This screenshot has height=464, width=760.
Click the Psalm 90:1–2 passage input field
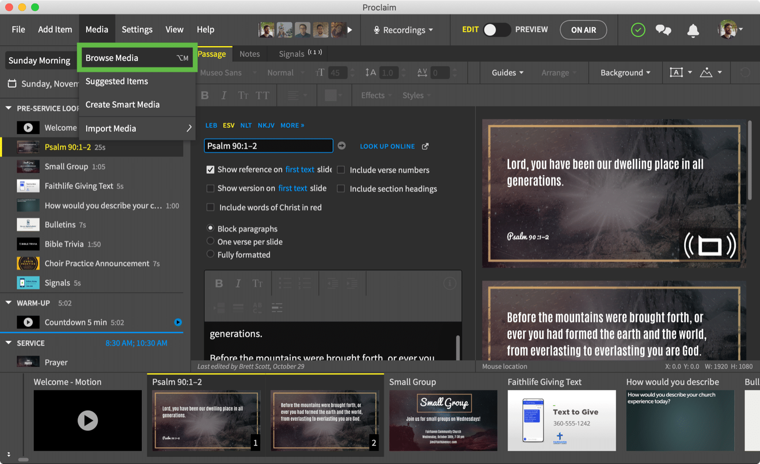click(269, 146)
